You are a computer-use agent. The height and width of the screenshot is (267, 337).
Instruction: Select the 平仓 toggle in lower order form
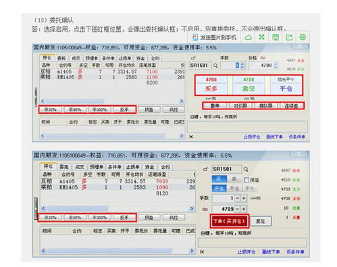[234, 189]
